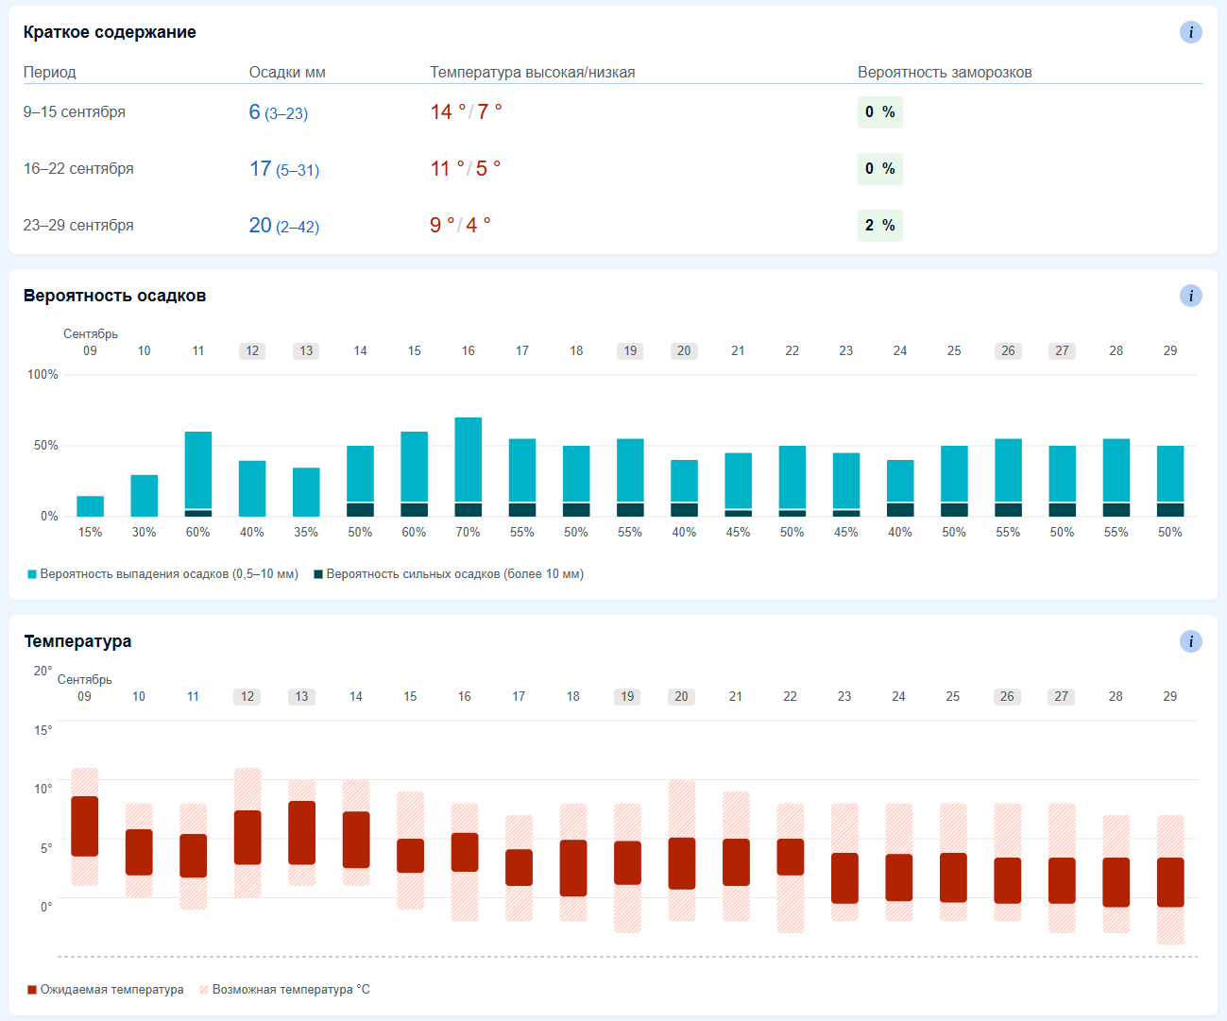1227x1021 pixels.
Task: Click temperature value 14°/7° in summary
Action: pos(467,112)
